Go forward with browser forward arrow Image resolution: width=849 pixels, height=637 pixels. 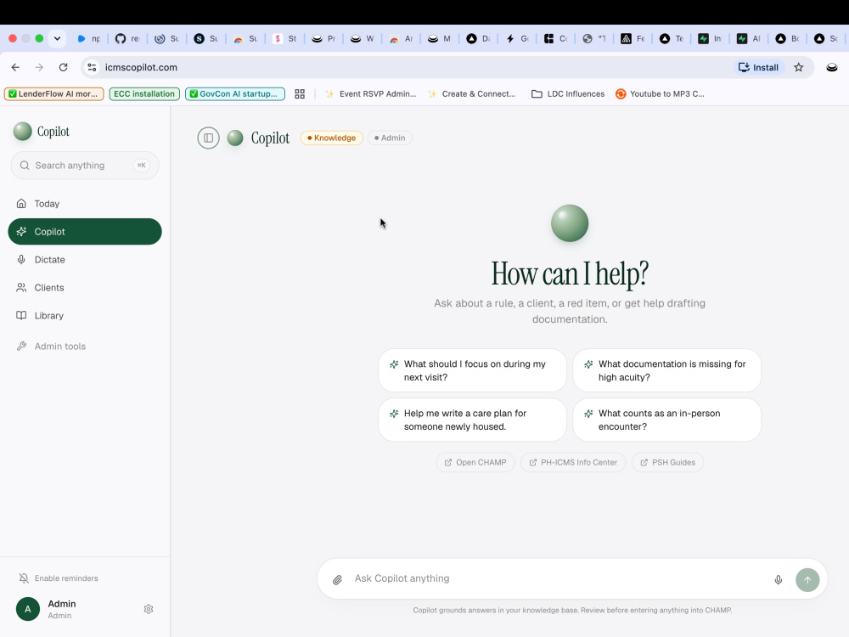click(39, 67)
